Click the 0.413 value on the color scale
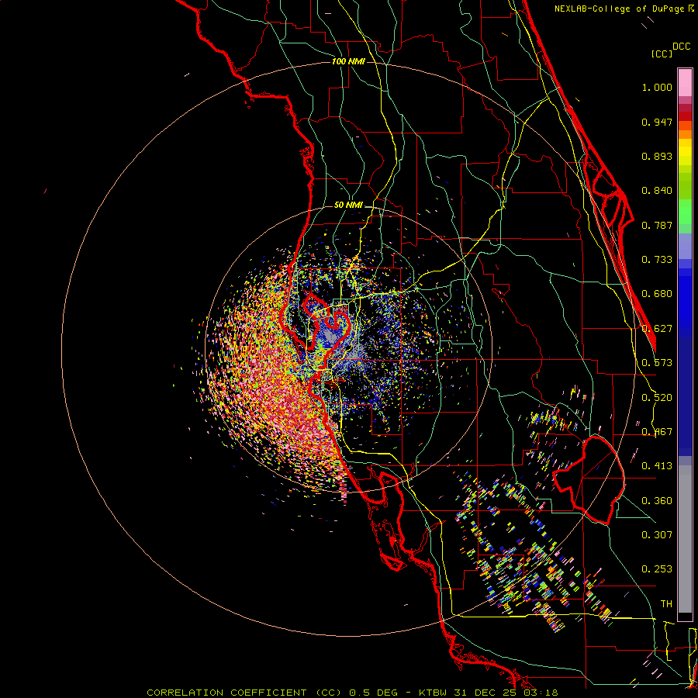698x698 pixels. (657, 466)
